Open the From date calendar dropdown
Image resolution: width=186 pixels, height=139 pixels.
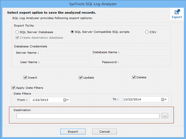[66, 100]
